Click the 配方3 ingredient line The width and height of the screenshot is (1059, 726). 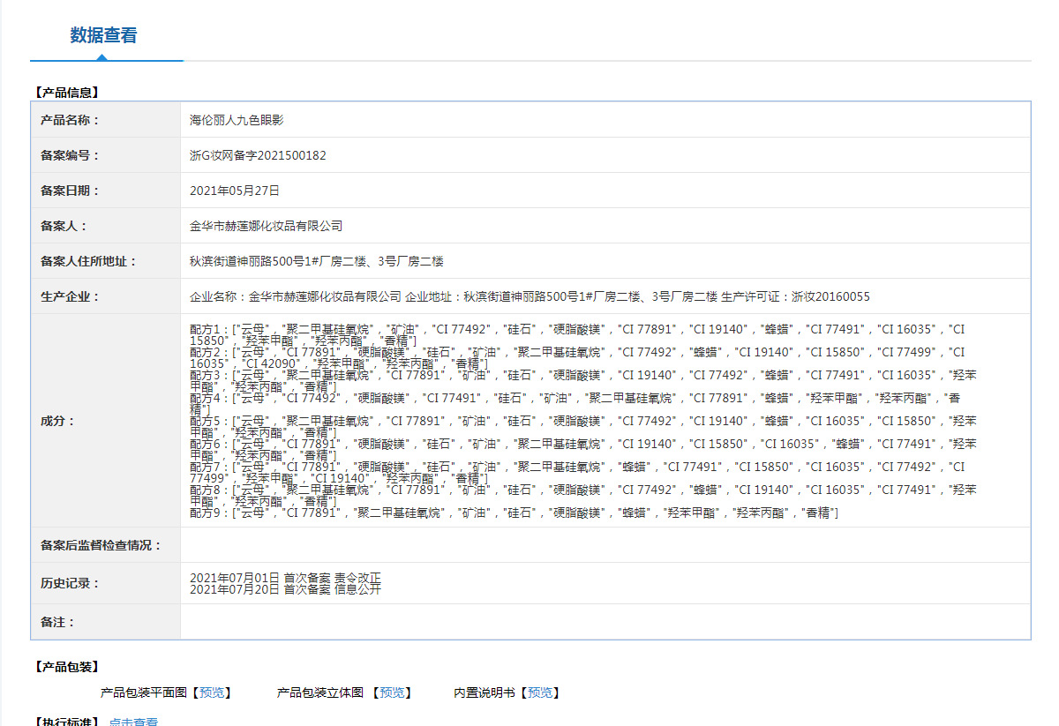(582, 380)
